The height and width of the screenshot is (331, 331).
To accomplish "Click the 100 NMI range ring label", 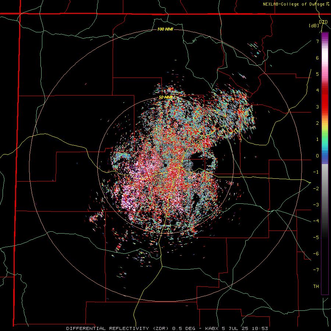I will click(165, 29).
